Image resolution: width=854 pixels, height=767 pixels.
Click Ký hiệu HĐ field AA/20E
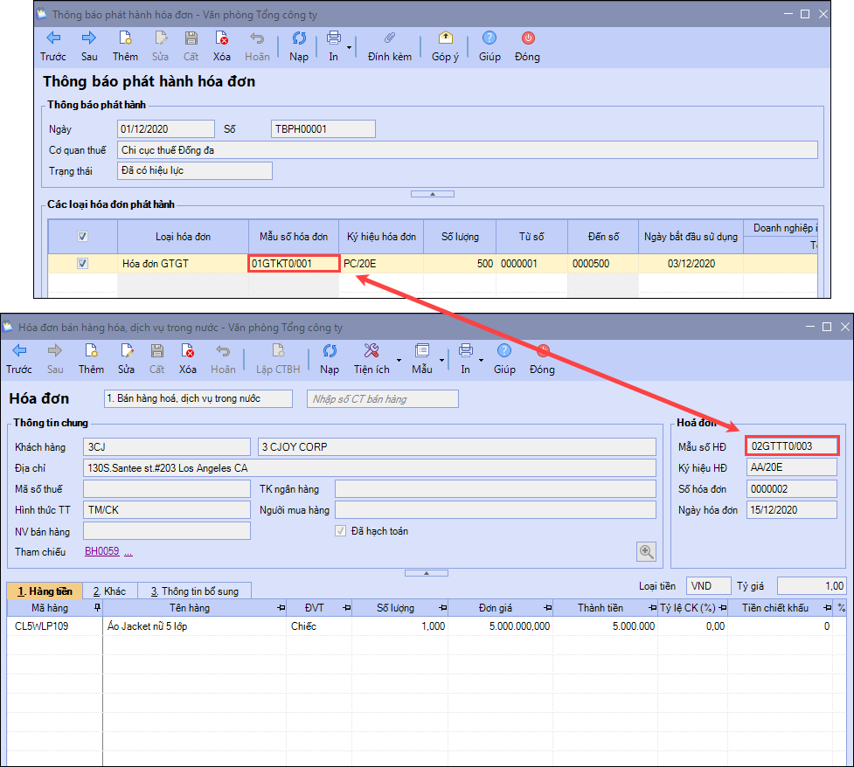tap(791, 467)
